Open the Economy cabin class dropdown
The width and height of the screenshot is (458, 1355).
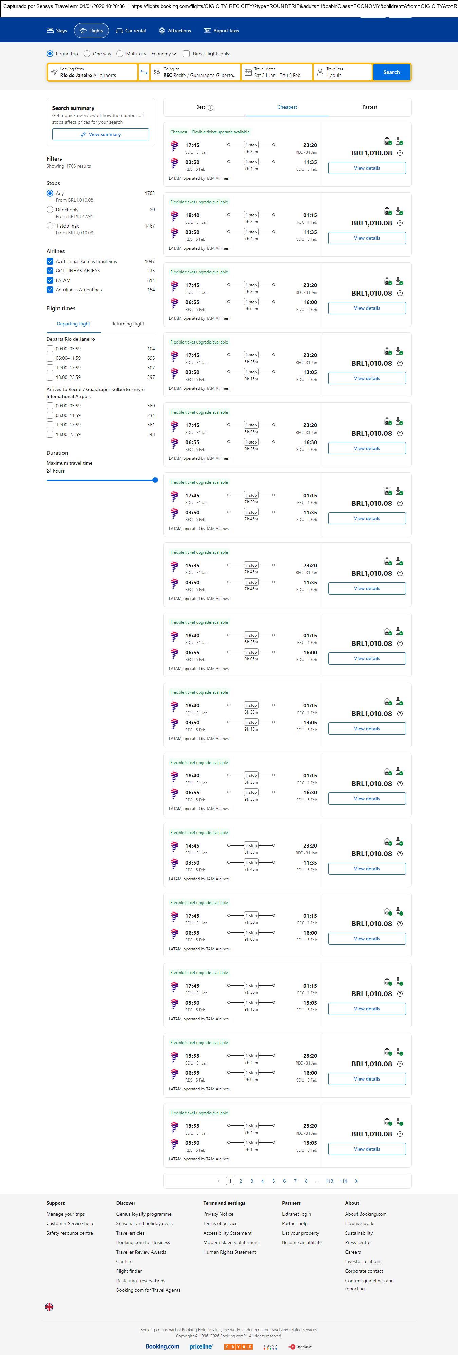(164, 54)
